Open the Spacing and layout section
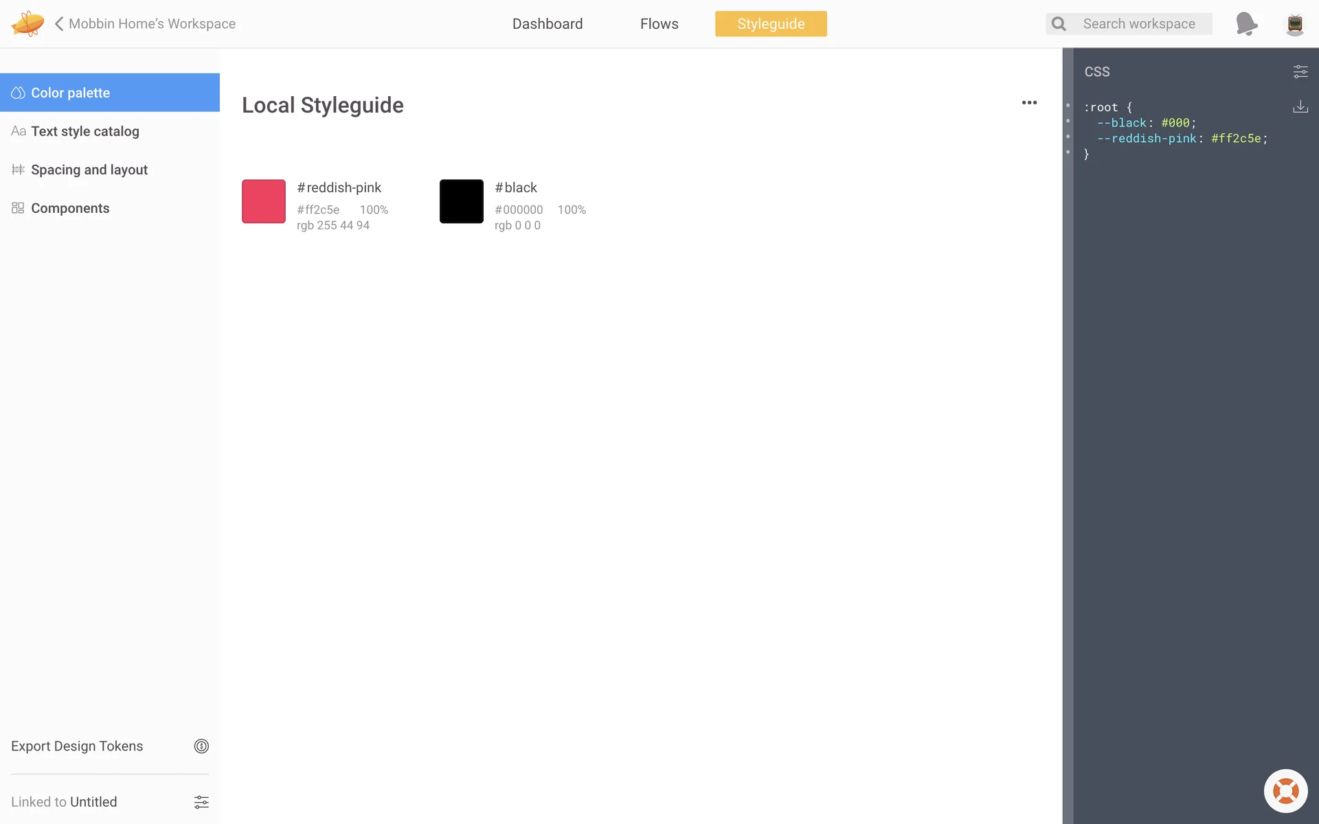The width and height of the screenshot is (1319, 824). click(x=89, y=170)
